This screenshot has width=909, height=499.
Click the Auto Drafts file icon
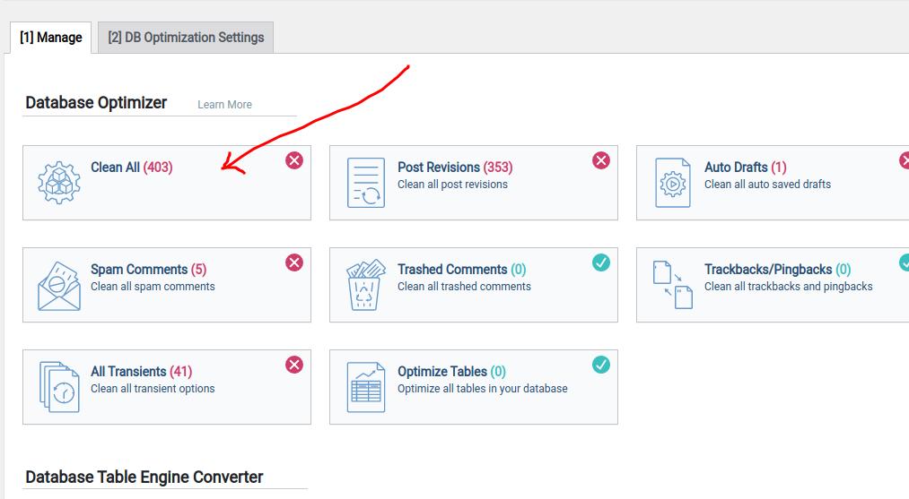672,183
